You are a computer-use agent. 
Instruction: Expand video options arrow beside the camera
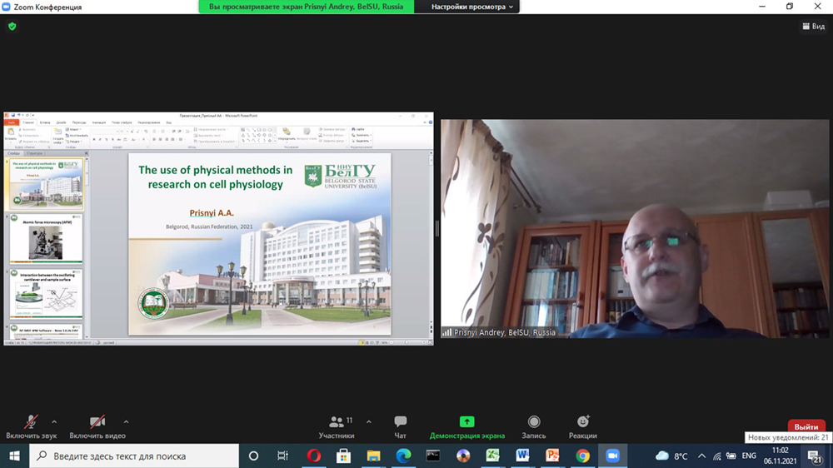(126, 422)
